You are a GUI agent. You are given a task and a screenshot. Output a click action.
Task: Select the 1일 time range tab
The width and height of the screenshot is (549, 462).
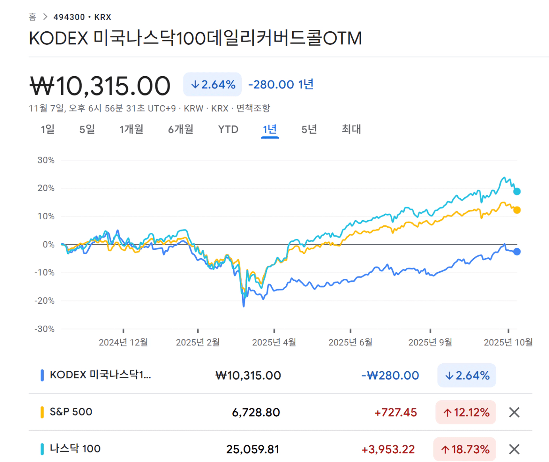click(x=48, y=129)
